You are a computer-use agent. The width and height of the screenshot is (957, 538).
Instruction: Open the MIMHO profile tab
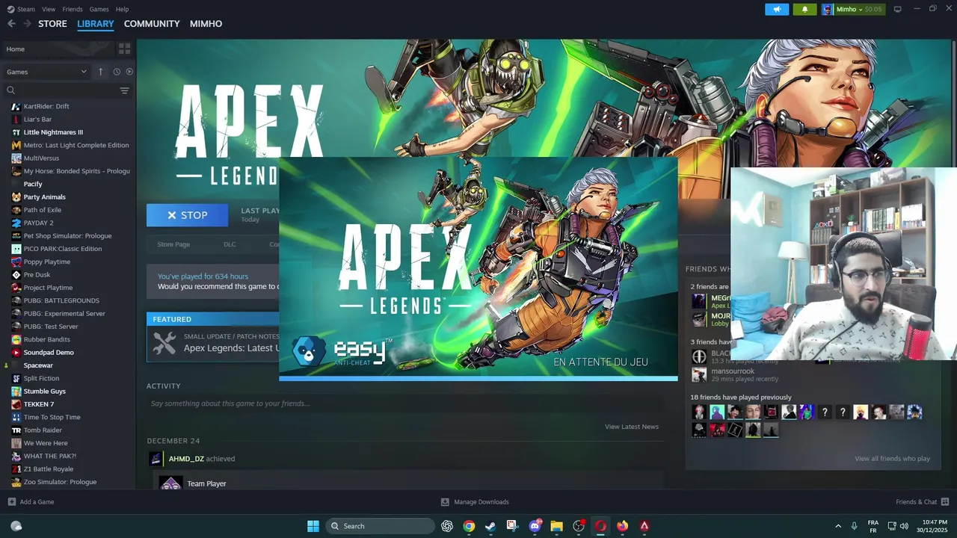click(206, 24)
